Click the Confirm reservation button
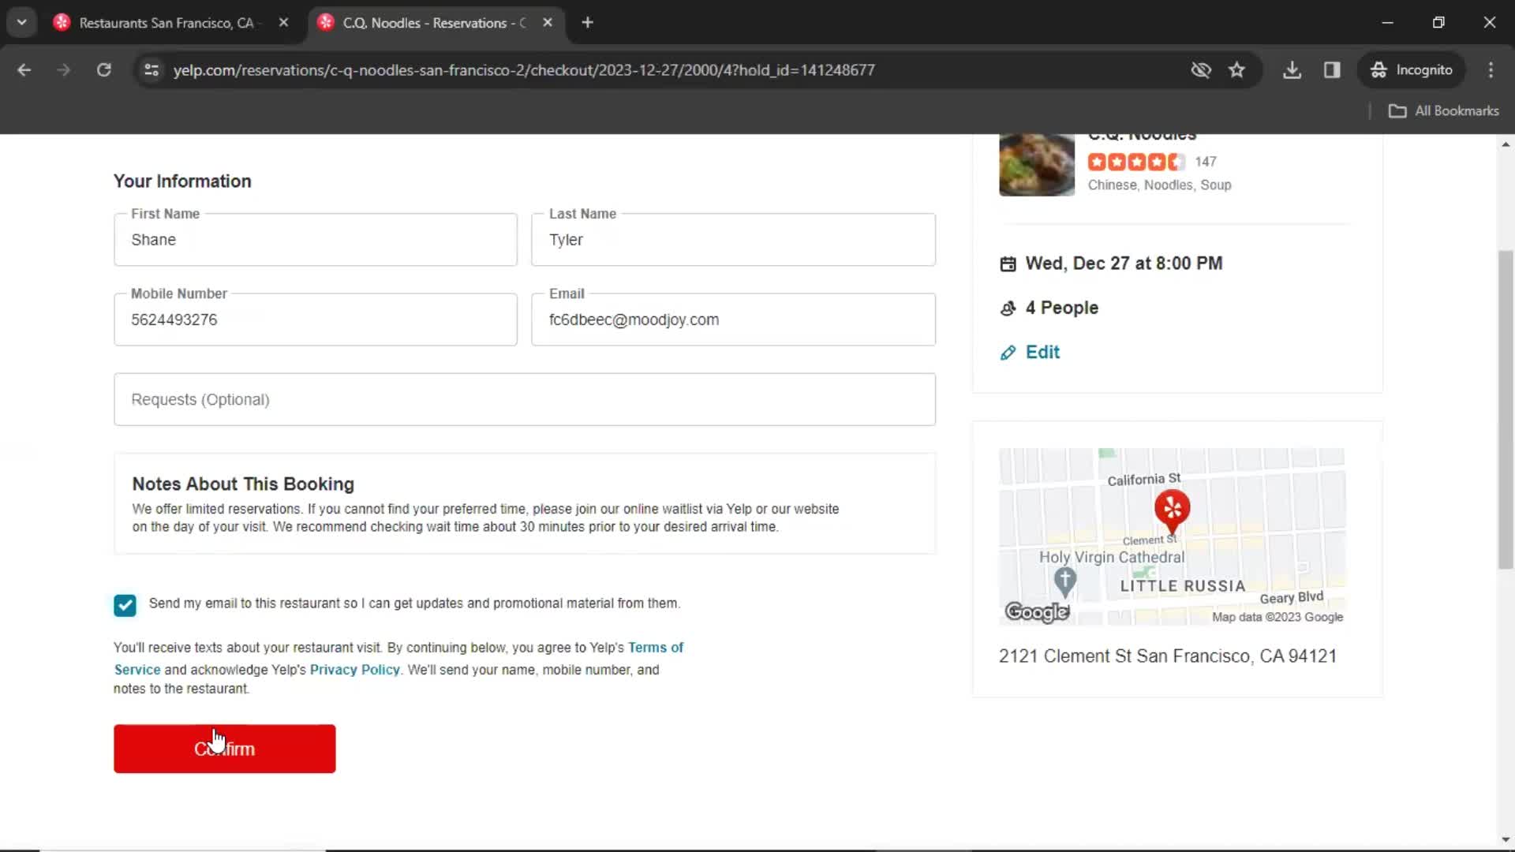 pyautogui.click(x=224, y=749)
